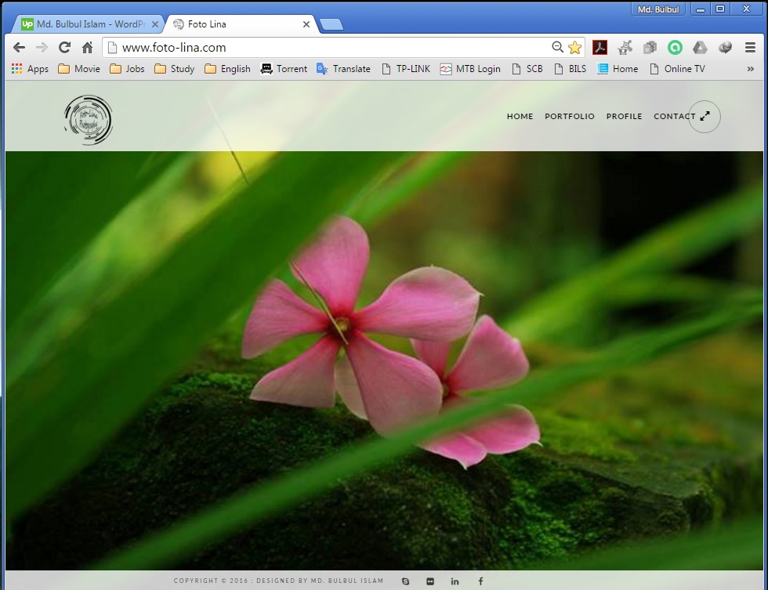This screenshot has width=768, height=590.
Task: Open the Study bookmarks folder
Action: 174,69
